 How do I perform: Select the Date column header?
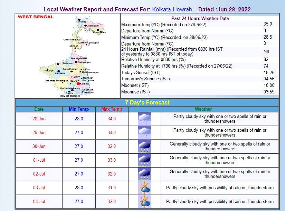[x=39, y=109]
